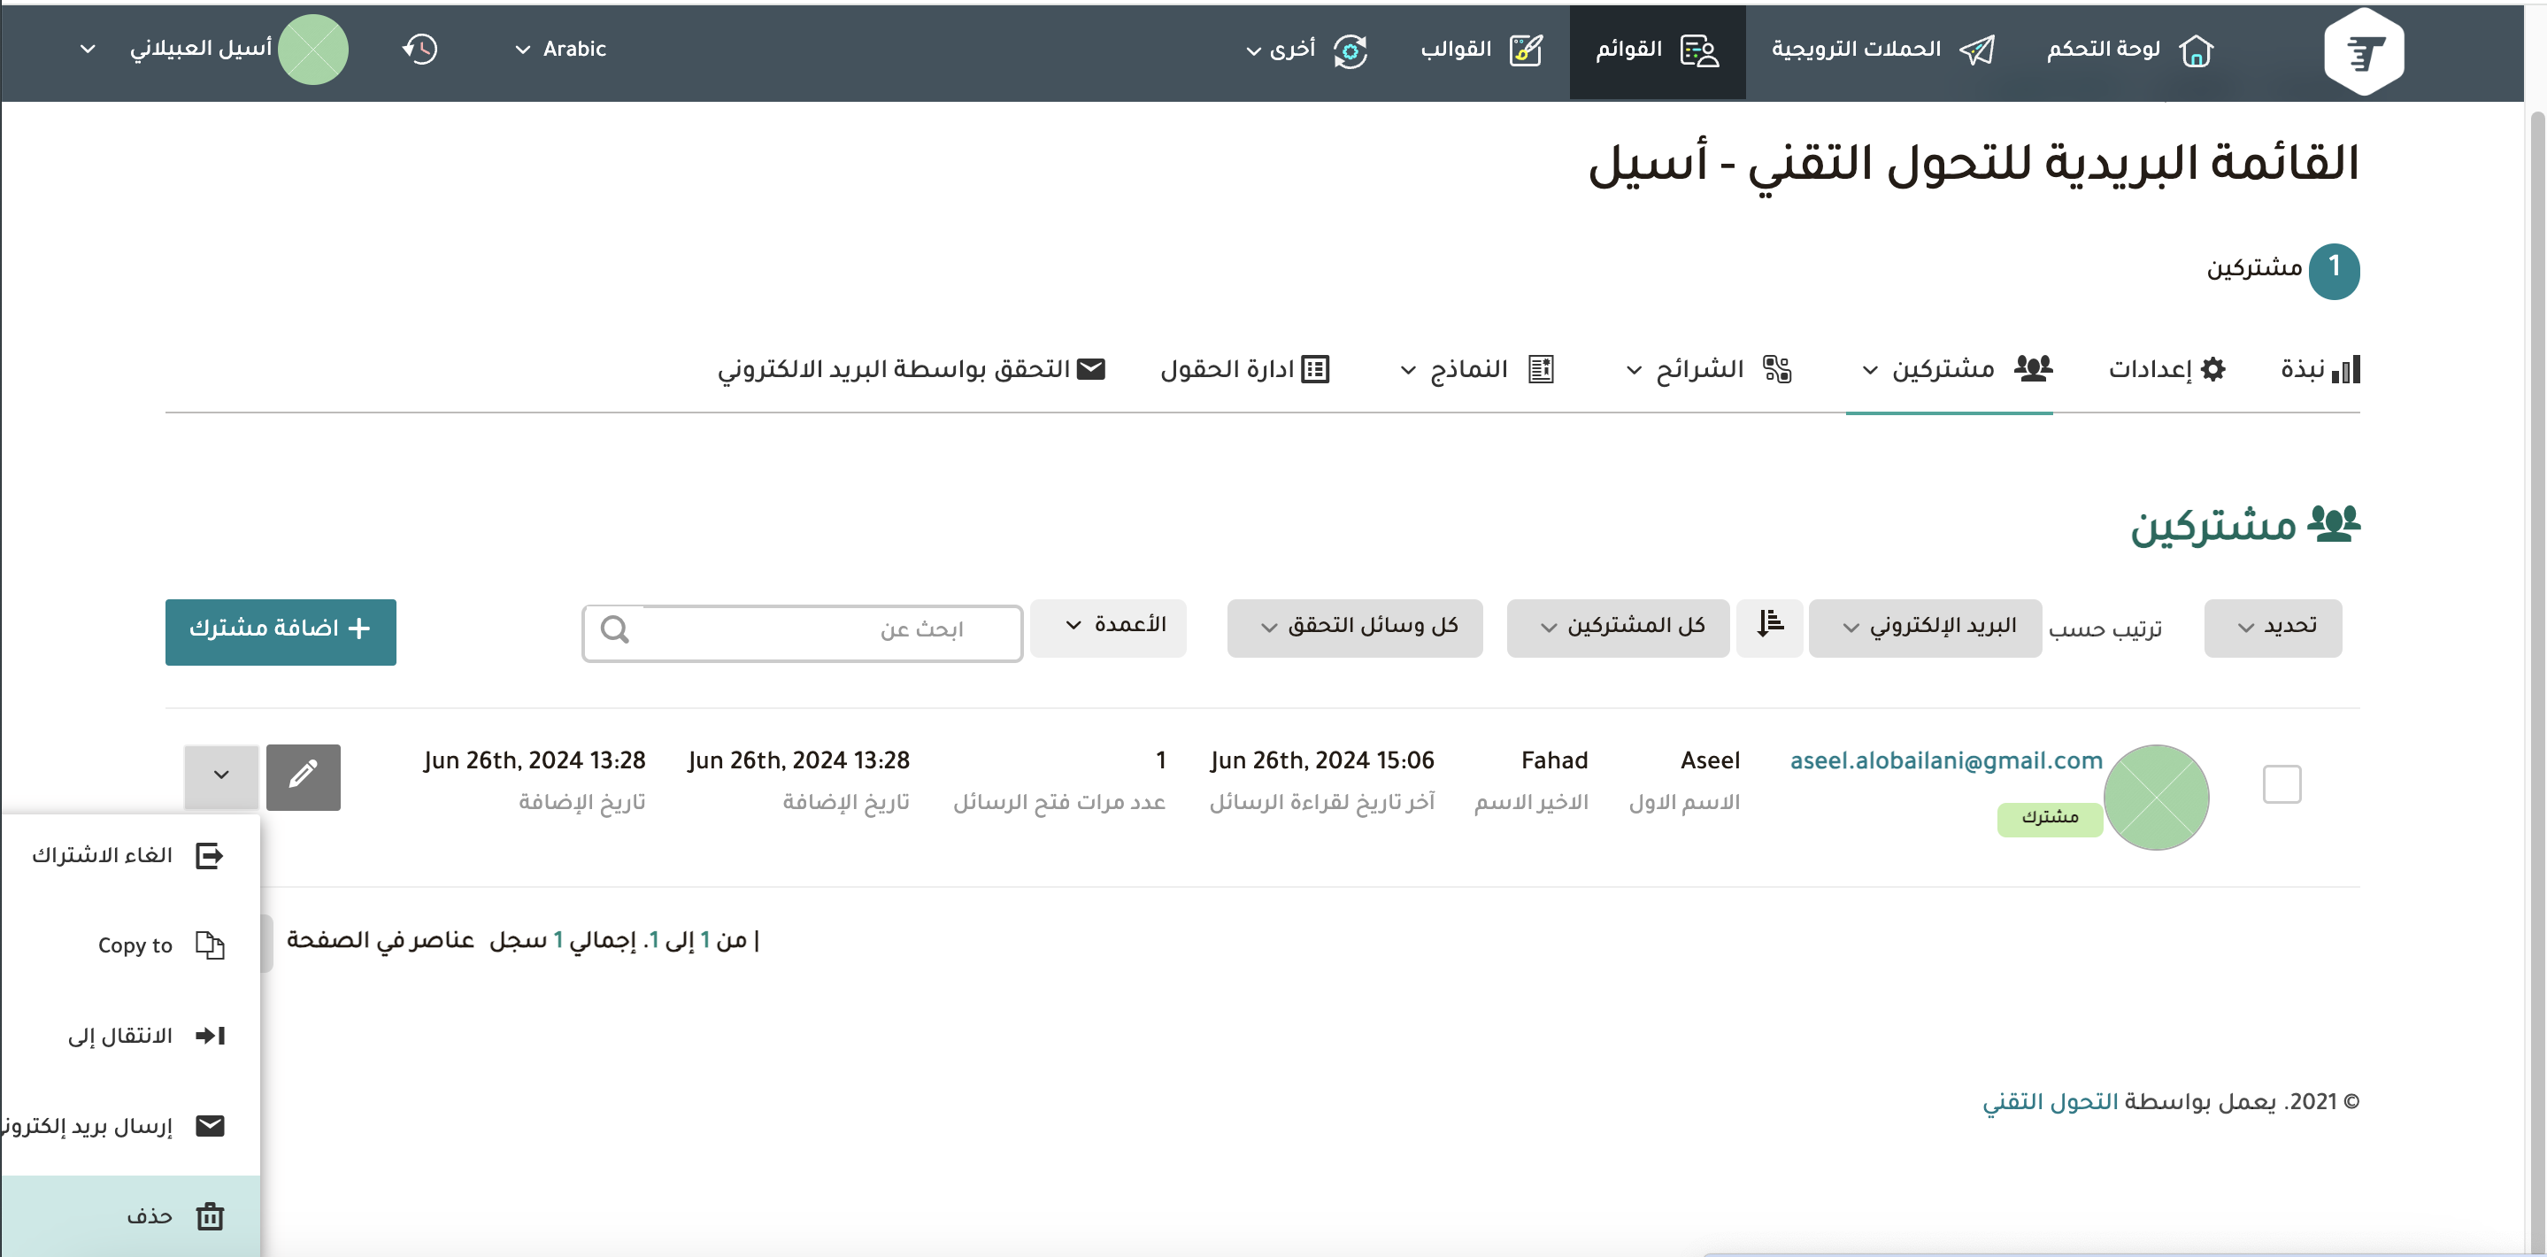Click the home icon for لوحة التحكم

[x=2195, y=50]
